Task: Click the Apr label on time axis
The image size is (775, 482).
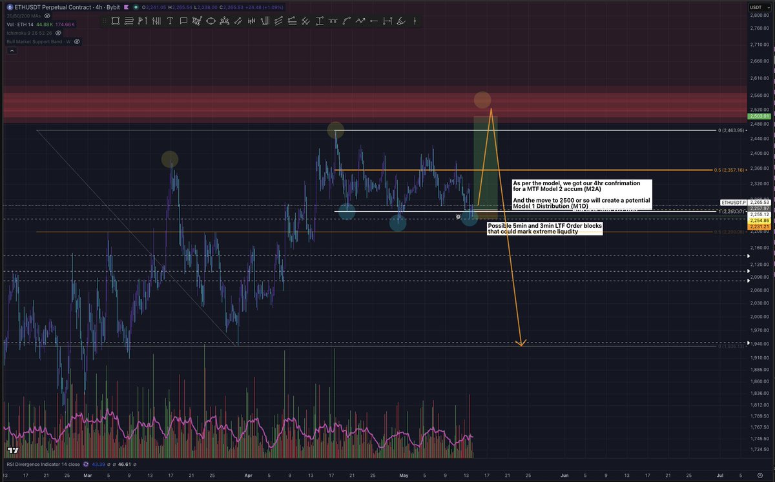Action: pyautogui.click(x=249, y=474)
